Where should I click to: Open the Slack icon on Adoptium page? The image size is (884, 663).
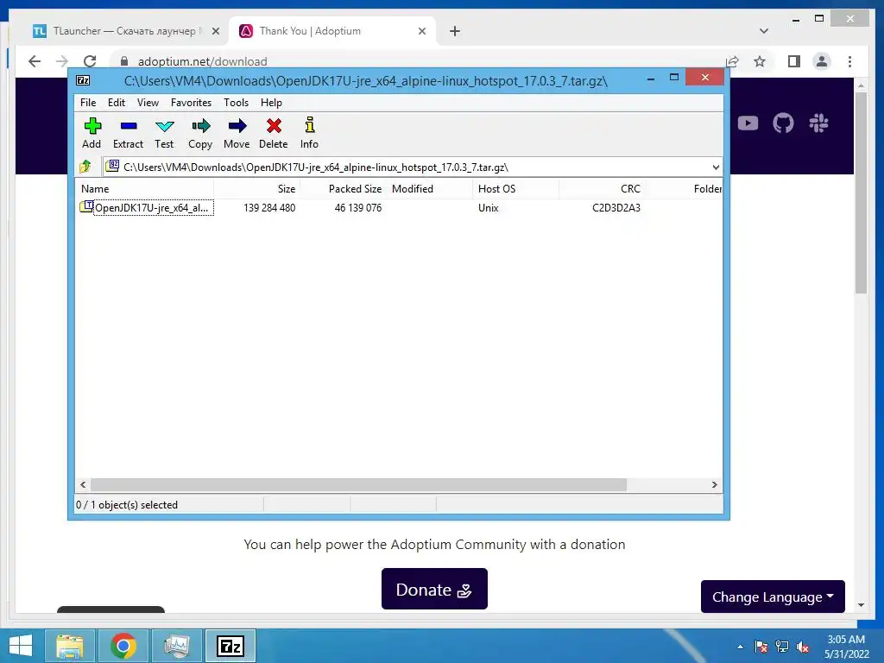[818, 123]
